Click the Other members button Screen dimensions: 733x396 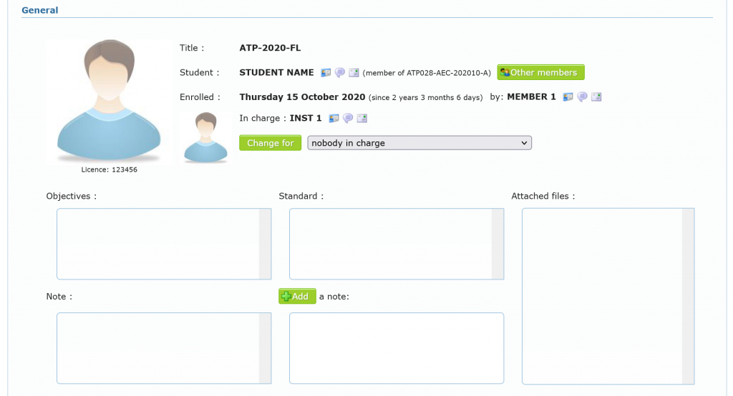(541, 72)
